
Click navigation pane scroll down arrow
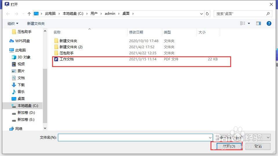(x=45, y=128)
